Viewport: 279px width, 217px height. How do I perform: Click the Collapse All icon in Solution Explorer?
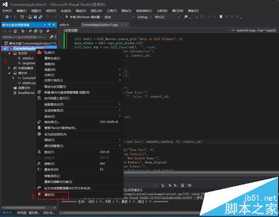tap(36, 31)
